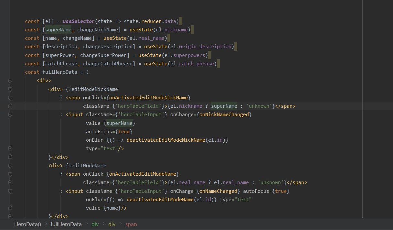Fold the span onClick={onActivatedEditModeNickName} line
The image size is (393, 230).
tap(10, 97)
